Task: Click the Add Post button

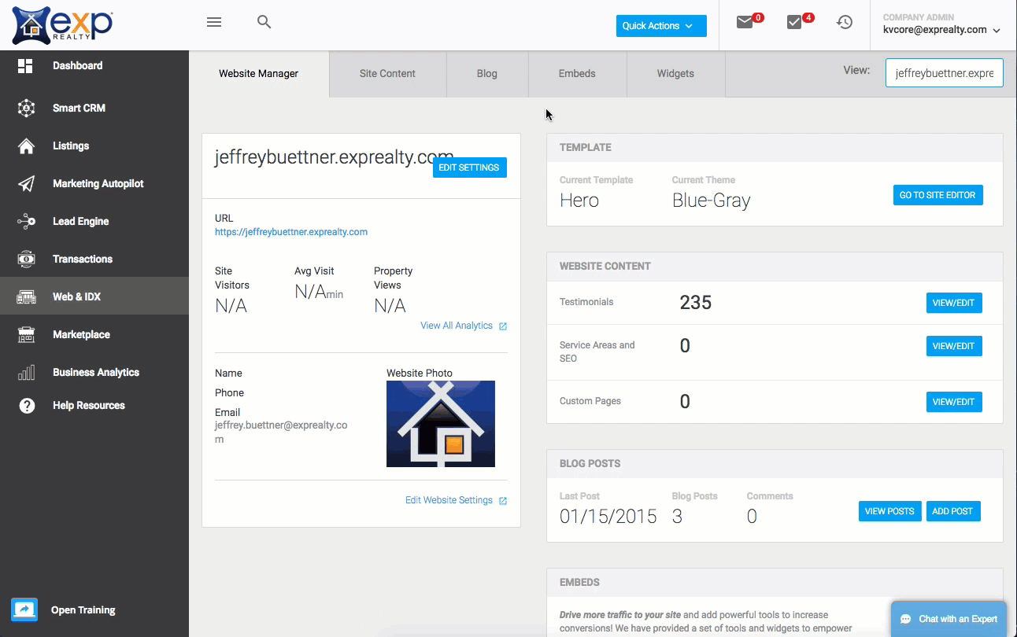Action: (x=952, y=511)
